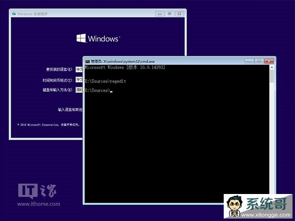
Task: Close the cmd.exe window
Action: coord(269,61)
